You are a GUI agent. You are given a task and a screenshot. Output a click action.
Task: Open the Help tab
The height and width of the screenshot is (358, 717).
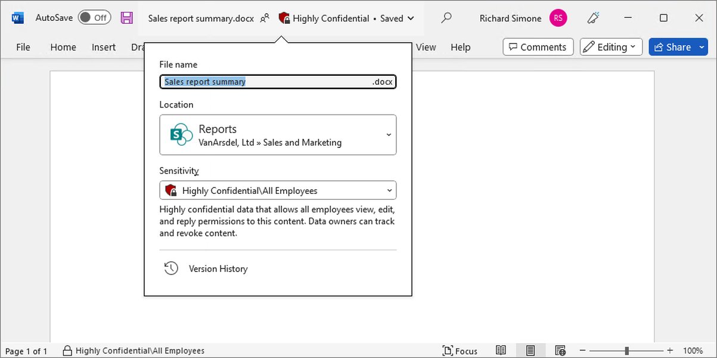[x=460, y=47]
